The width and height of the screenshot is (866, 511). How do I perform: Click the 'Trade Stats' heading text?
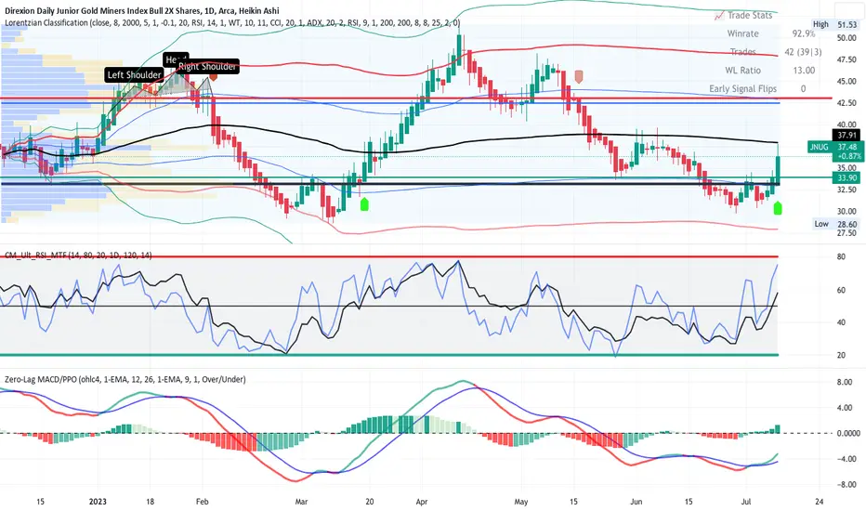click(x=750, y=16)
